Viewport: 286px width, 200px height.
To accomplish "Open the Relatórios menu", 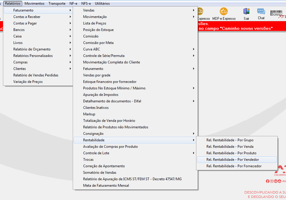I will [13, 4].
